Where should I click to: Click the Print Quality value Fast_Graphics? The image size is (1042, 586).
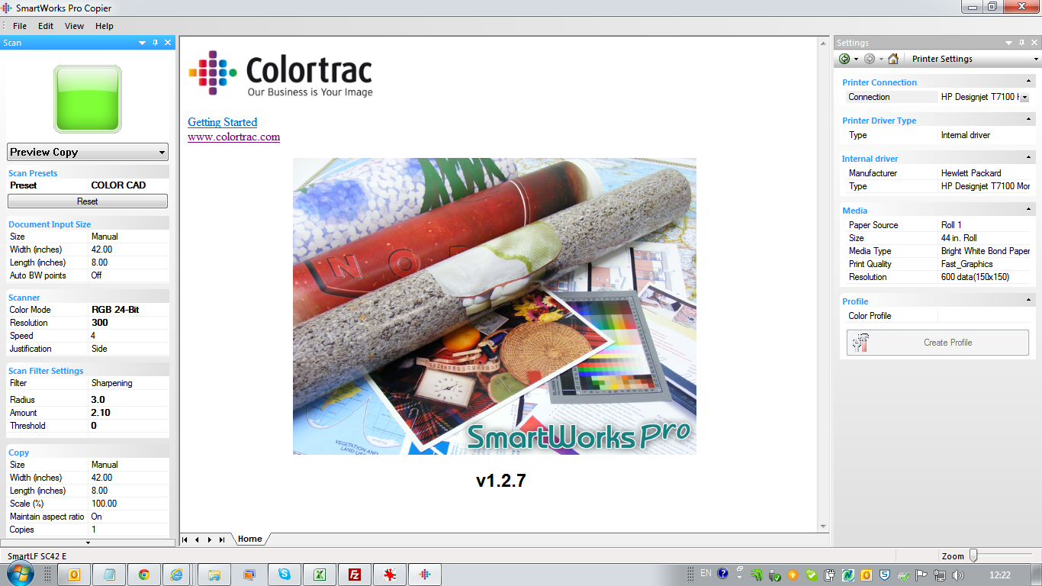(967, 264)
